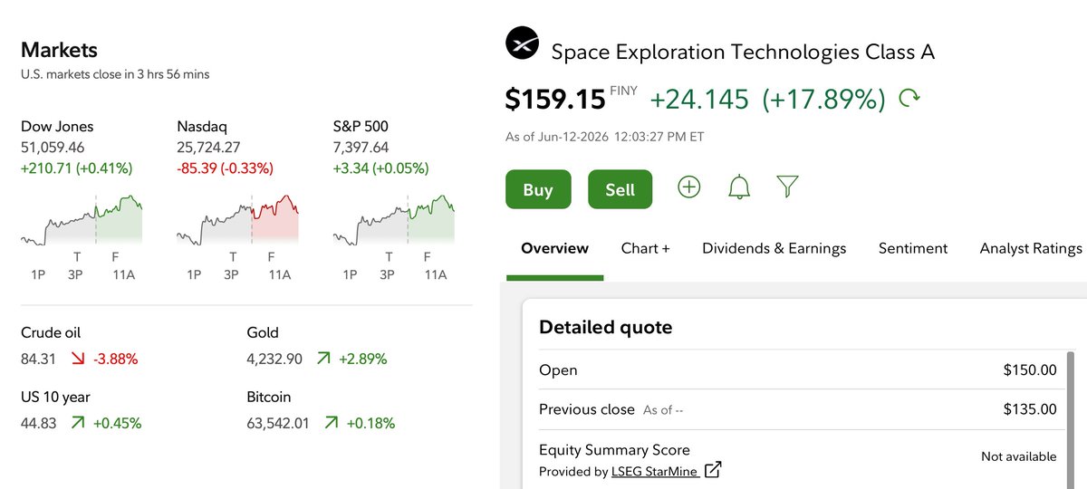Viewport: 1087px width, 489px height.
Task: Open the Nasdaq red mini chart
Action: (x=237, y=219)
